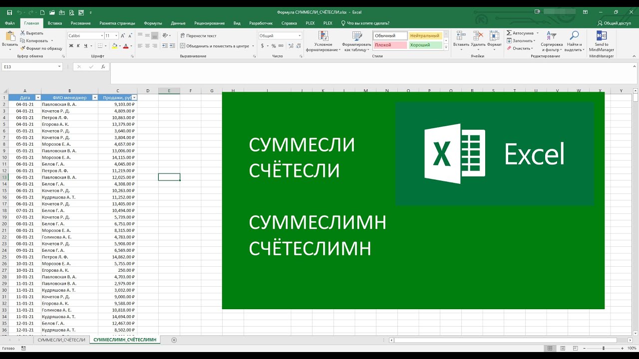Open Сортировка и фильтр menu
Screen dimensions: 639x359
coord(551,41)
